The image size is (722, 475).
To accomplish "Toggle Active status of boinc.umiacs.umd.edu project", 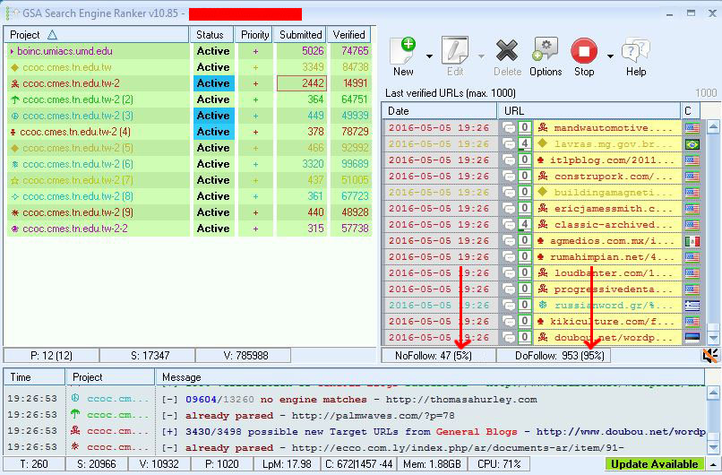I will (213, 51).
